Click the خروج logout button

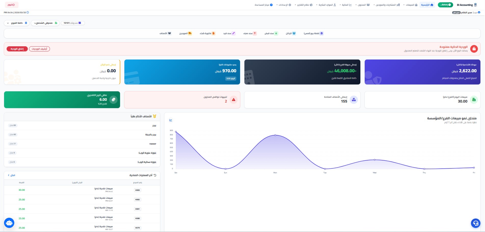click(11, 5)
